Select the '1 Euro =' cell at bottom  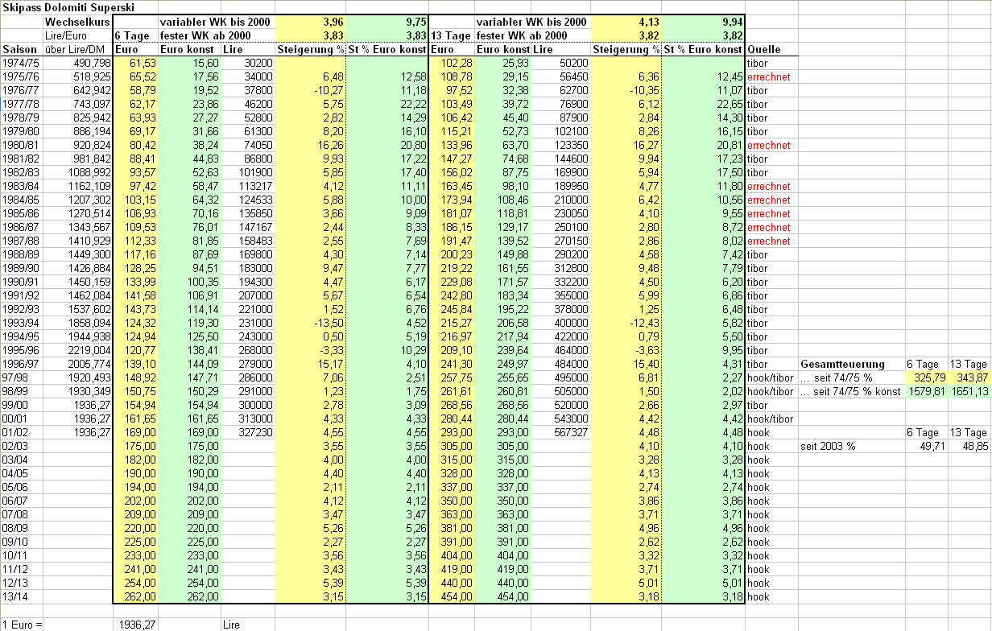pos(22,625)
